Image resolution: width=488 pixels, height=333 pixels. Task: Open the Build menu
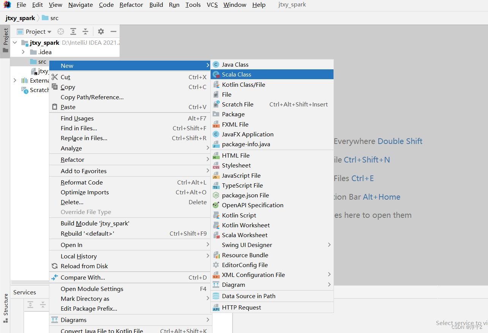tap(156, 5)
